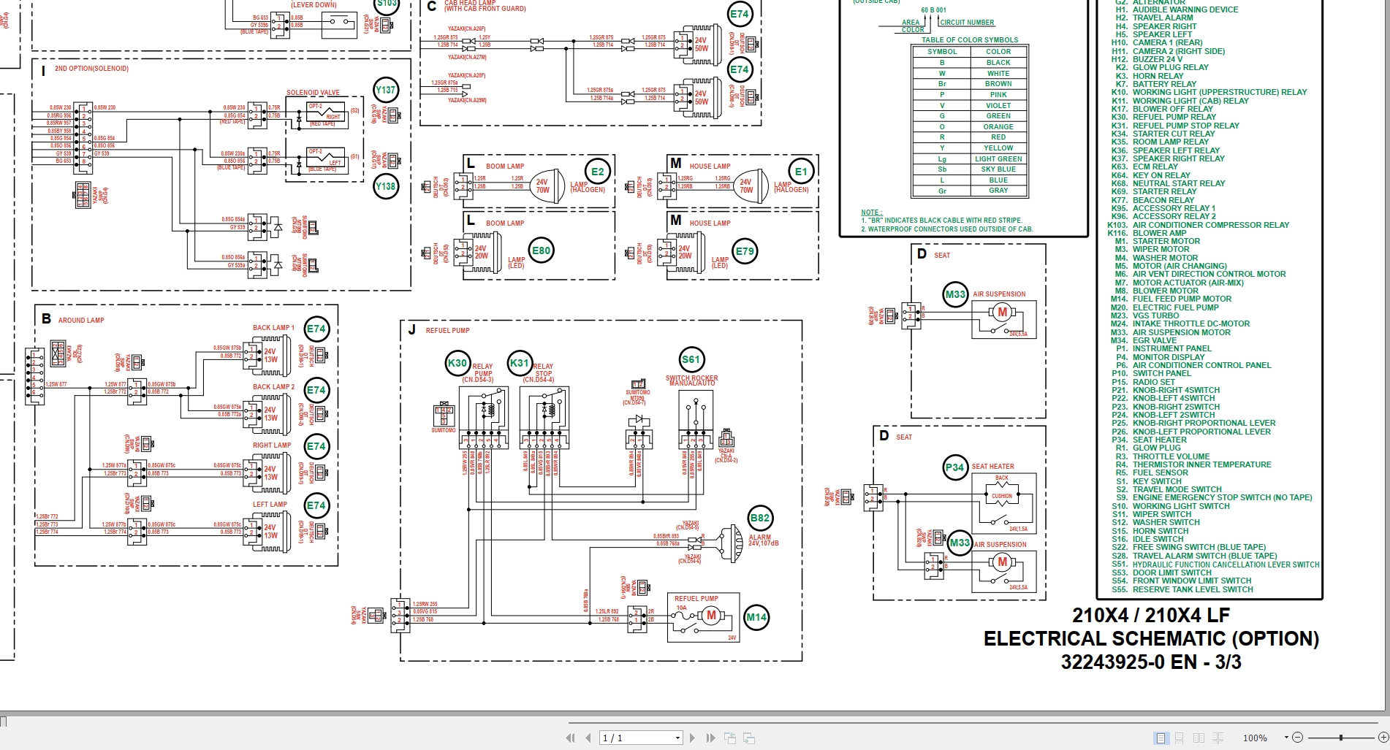Enable two-page side-by-side display
This screenshot has width=1390, height=750.
1199,738
